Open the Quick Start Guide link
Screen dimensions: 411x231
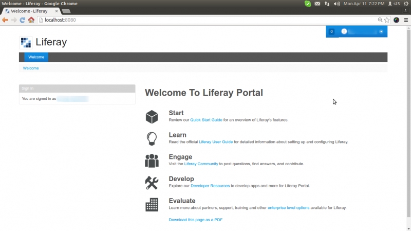[x=206, y=120]
